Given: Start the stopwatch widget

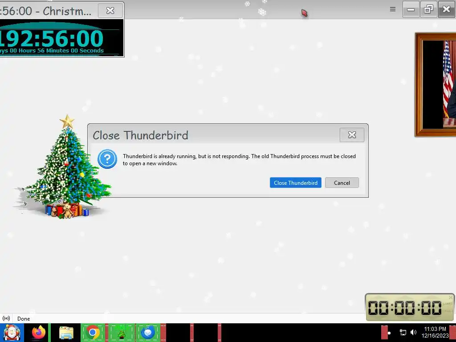Looking at the screenshot, I should (447, 304).
